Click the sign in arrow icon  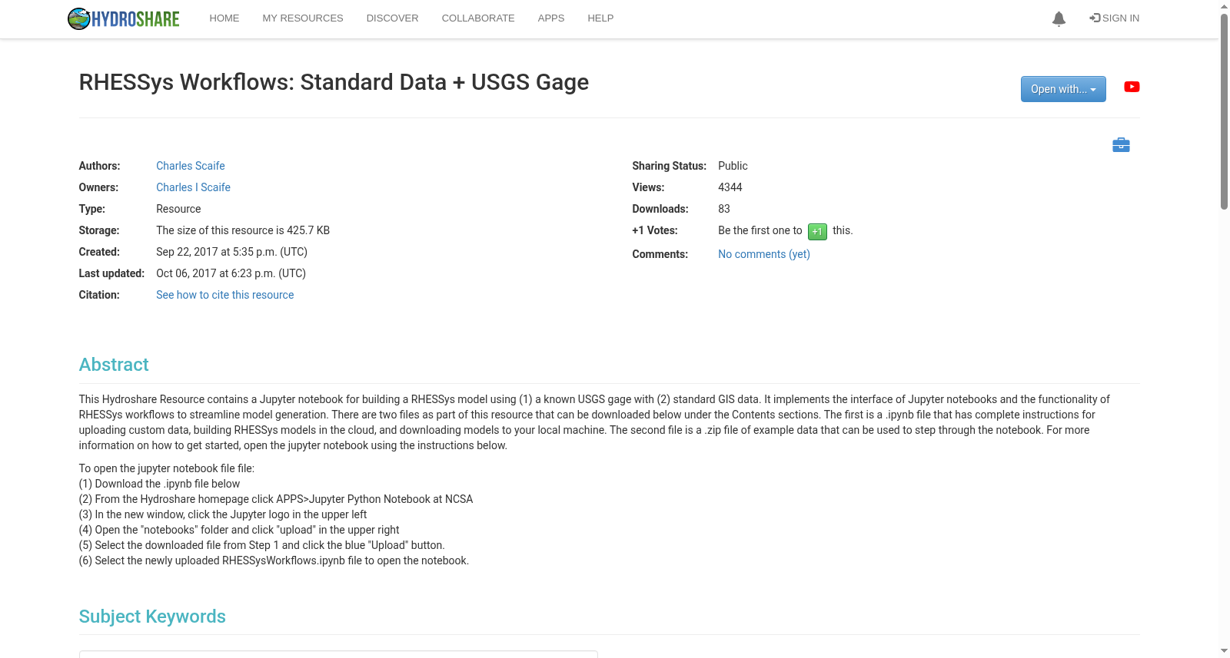(1095, 18)
